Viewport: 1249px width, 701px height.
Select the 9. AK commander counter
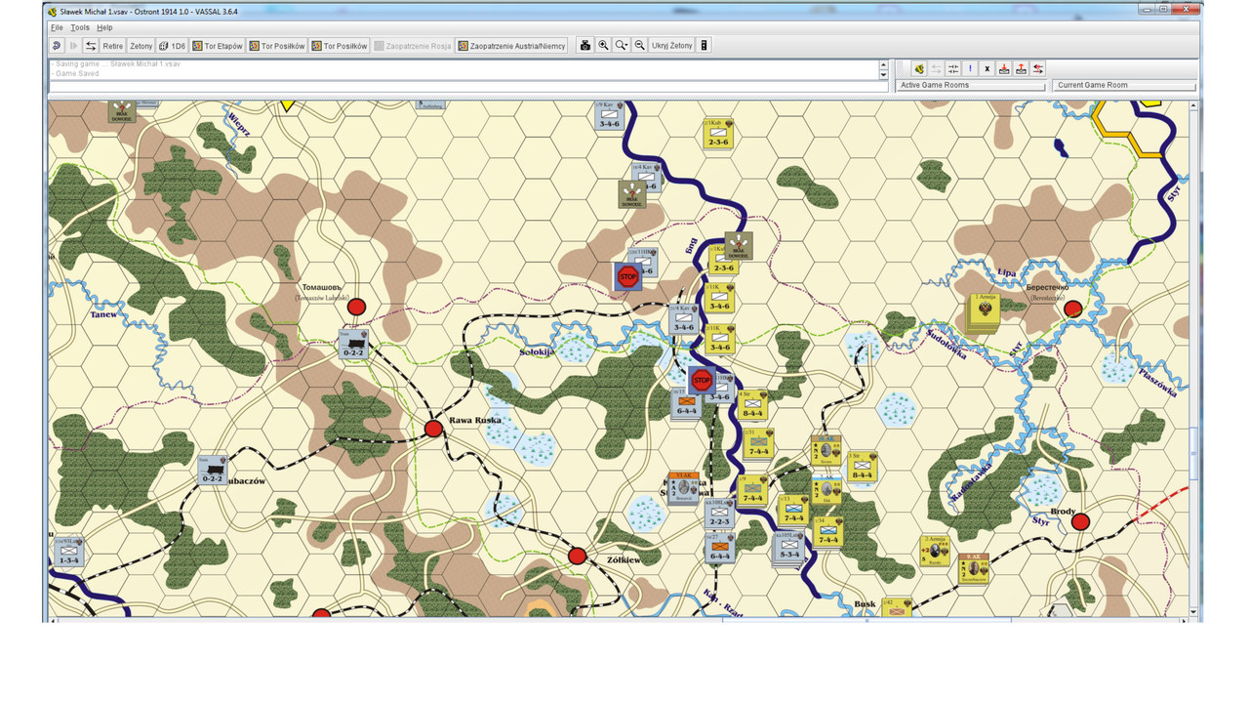[x=973, y=568]
